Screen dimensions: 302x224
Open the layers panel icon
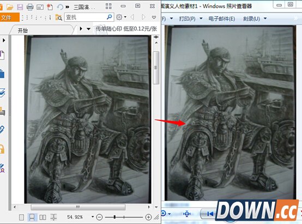coord(2,93)
